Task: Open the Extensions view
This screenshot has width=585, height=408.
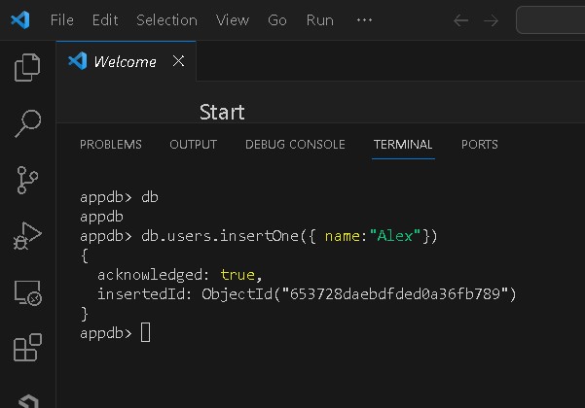Action: pyautogui.click(x=27, y=347)
